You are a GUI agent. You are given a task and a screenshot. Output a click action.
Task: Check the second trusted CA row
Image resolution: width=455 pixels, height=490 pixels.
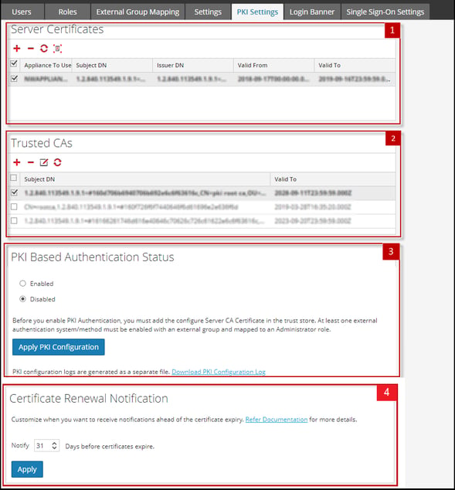14,207
